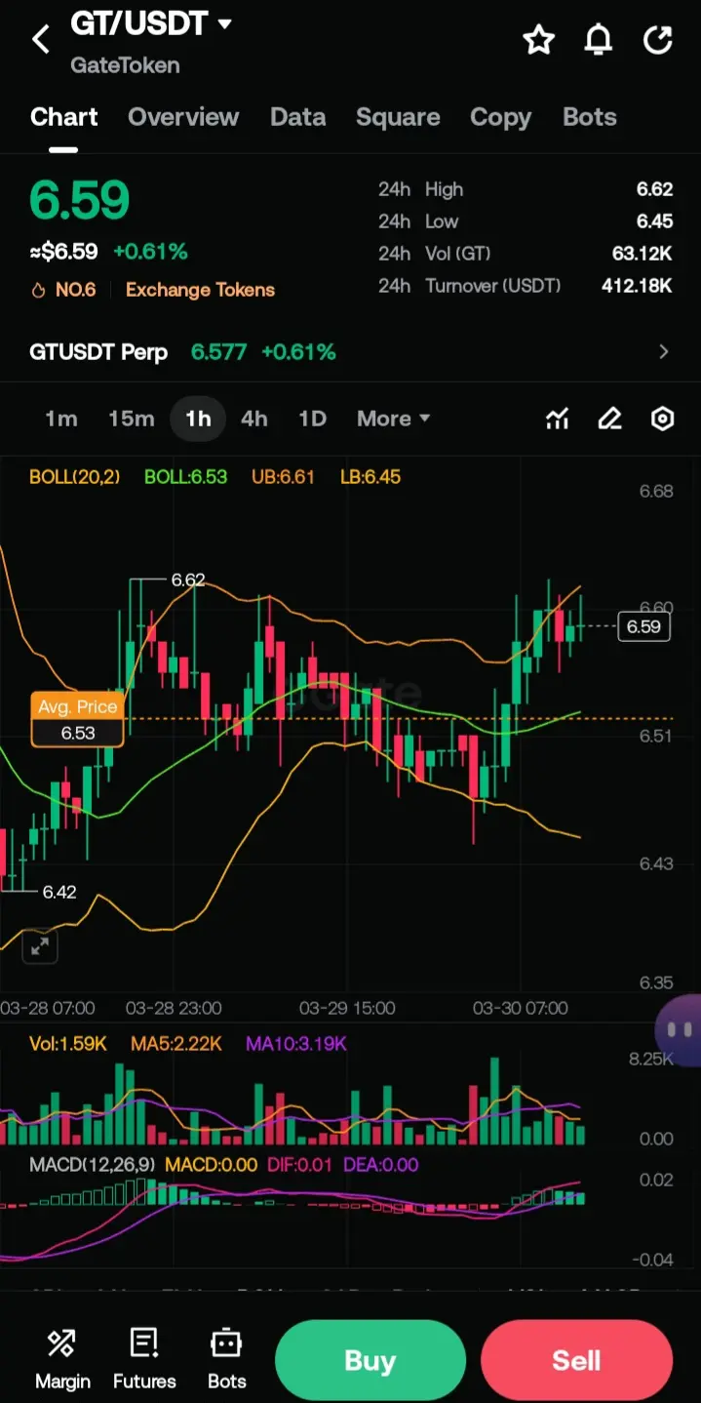Open GTUSDT Perp contract
701x1403 pixels.
pyautogui.click(x=98, y=352)
